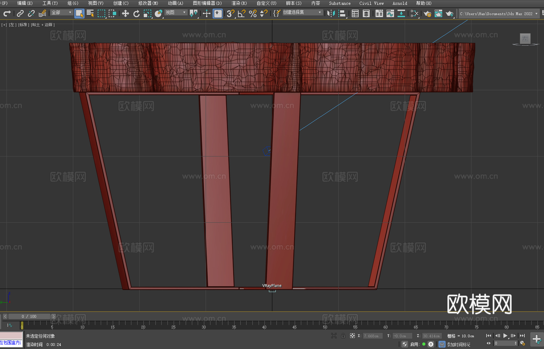Open 创建选择集 named selection dropdown
The image size is (544, 349).
point(303,12)
